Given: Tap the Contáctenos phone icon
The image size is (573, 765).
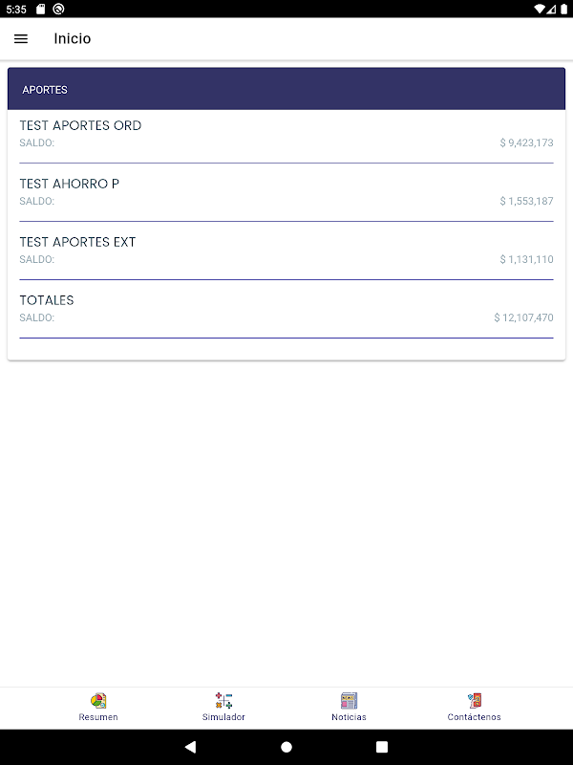Looking at the screenshot, I should pyautogui.click(x=474, y=701).
